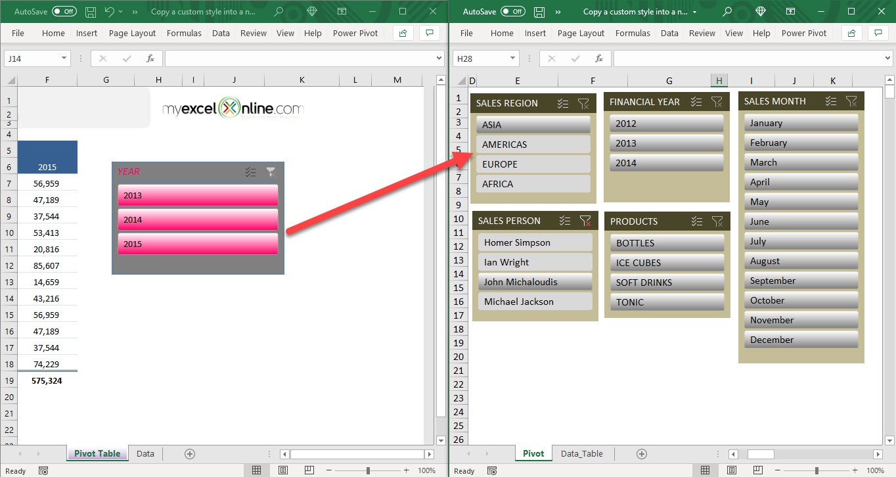Viewport: 896px width, 477px height.
Task: Select 2012 in FINANCIAL YEAR slicer
Action: [x=667, y=124]
